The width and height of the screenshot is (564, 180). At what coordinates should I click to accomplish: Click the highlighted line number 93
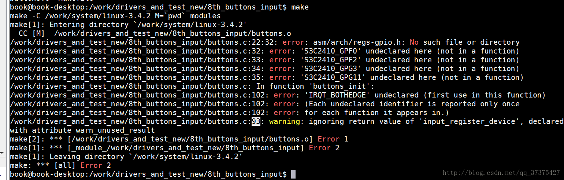[x=256, y=121]
